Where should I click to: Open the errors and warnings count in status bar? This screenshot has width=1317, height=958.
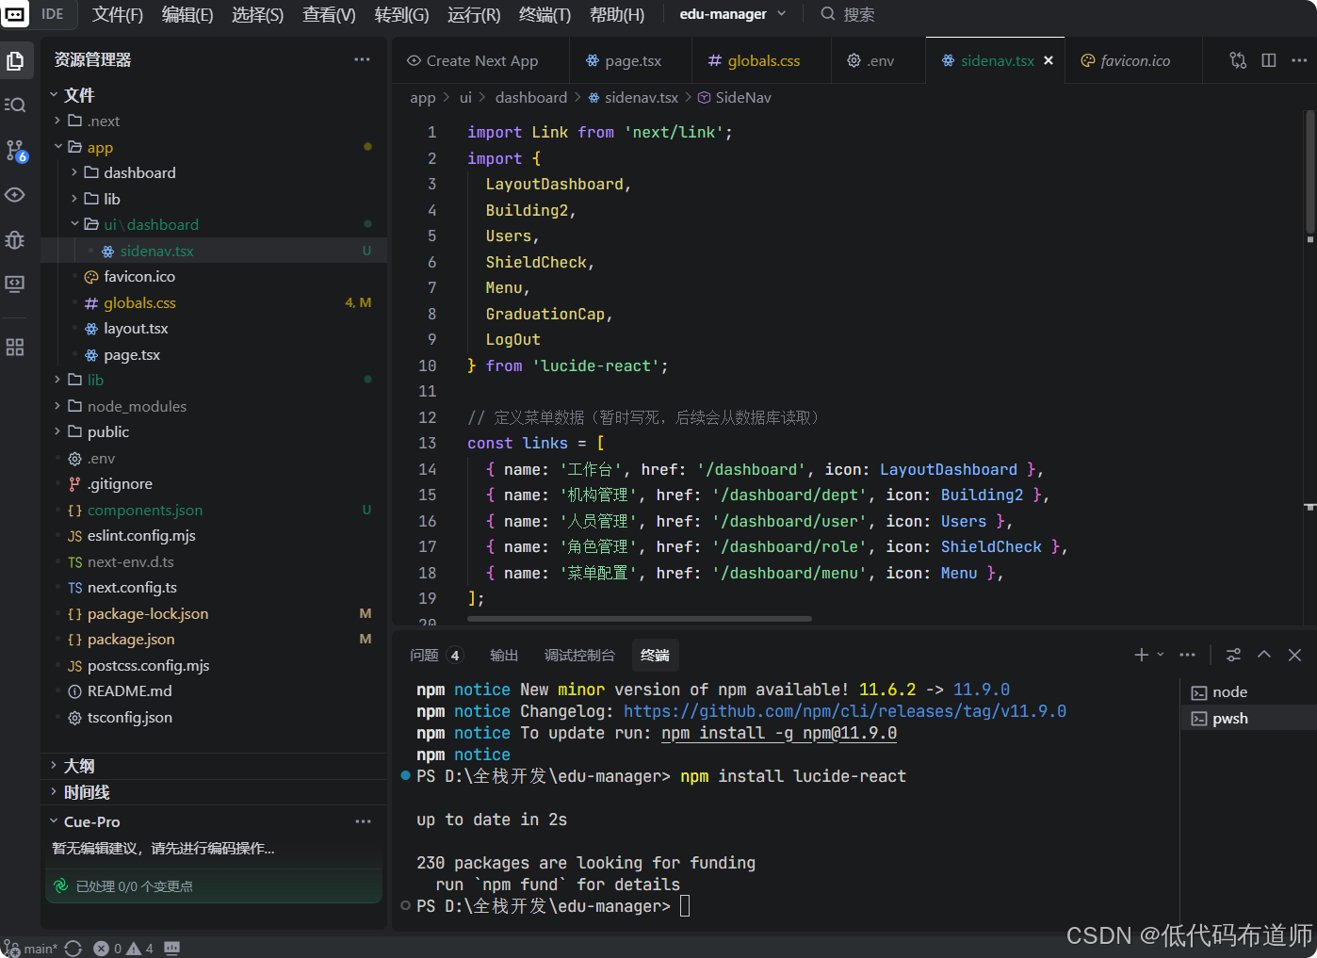(123, 948)
